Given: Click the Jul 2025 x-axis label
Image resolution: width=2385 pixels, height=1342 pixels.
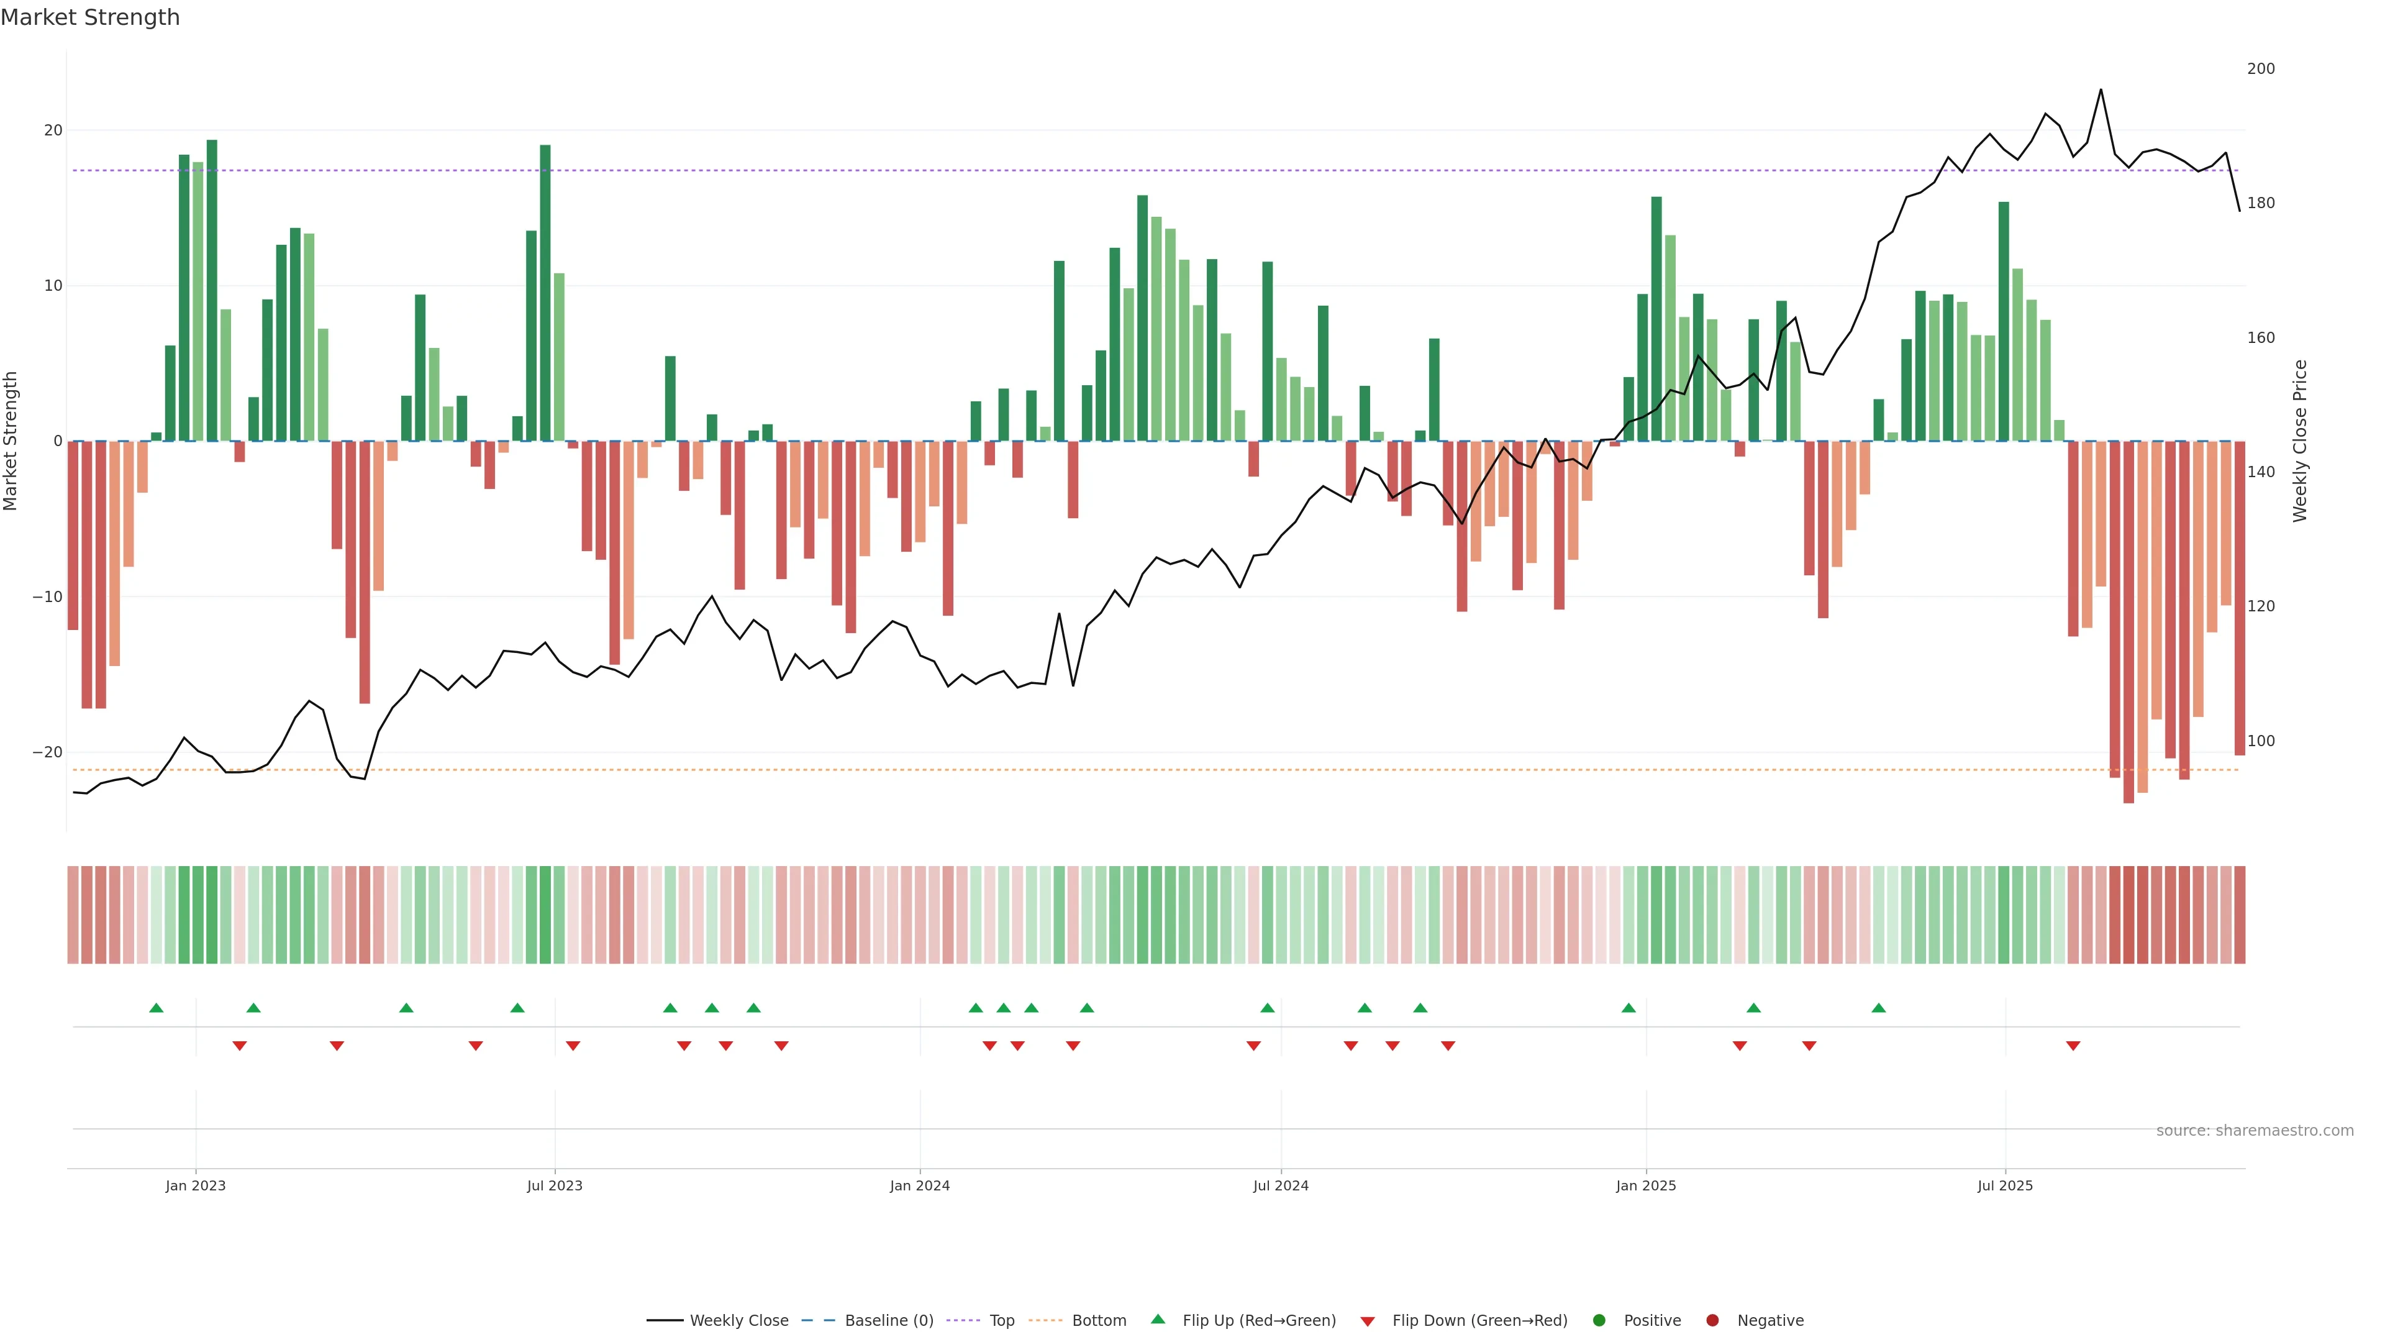Looking at the screenshot, I should pyautogui.click(x=2004, y=1185).
